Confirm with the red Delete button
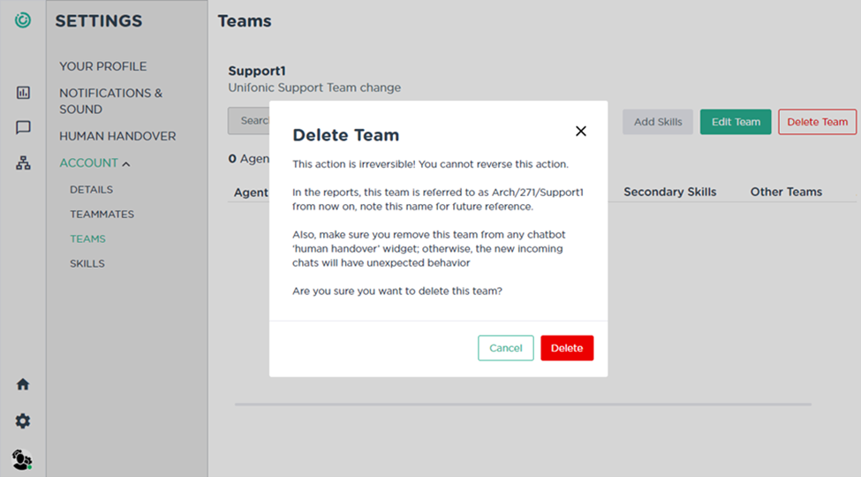 click(567, 348)
